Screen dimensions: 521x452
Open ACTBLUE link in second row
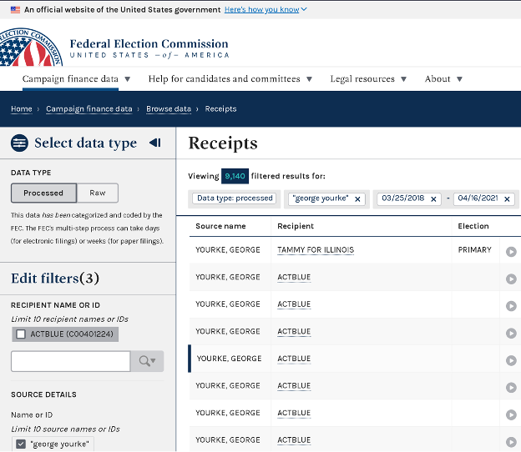click(294, 277)
